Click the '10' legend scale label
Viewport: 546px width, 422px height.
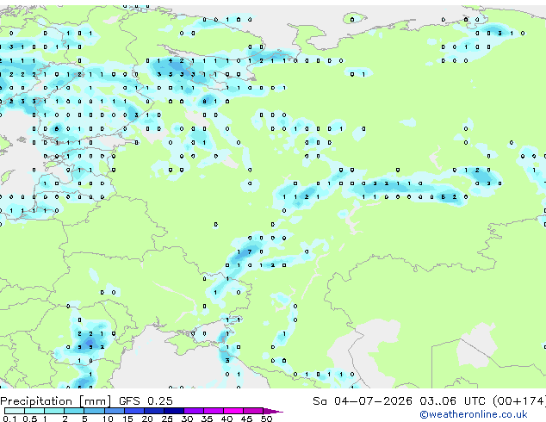[x=108, y=419]
